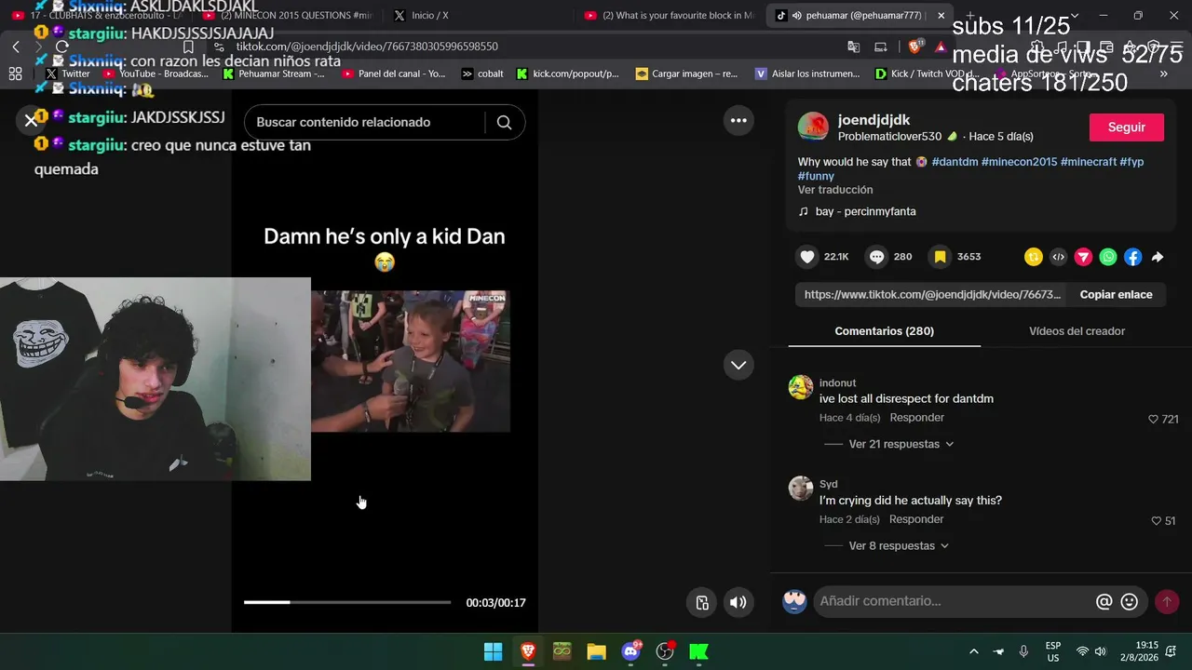1192x670 pixels.
Task: Click the video progress bar
Action: pyautogui.click(x=347, y=602)
